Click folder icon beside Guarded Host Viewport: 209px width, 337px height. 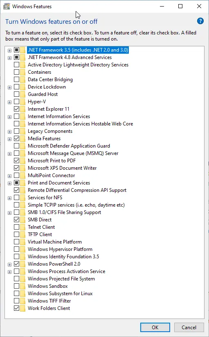23,94
